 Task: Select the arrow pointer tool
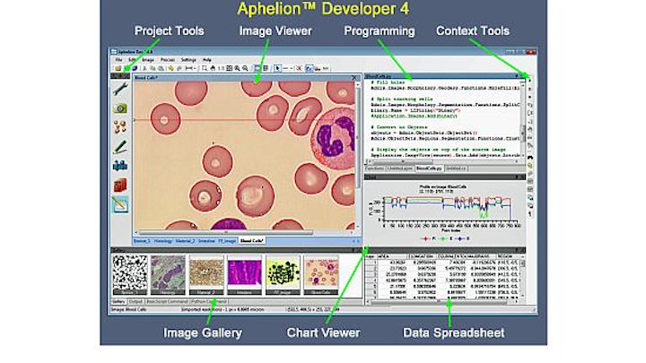pos(277,68)
